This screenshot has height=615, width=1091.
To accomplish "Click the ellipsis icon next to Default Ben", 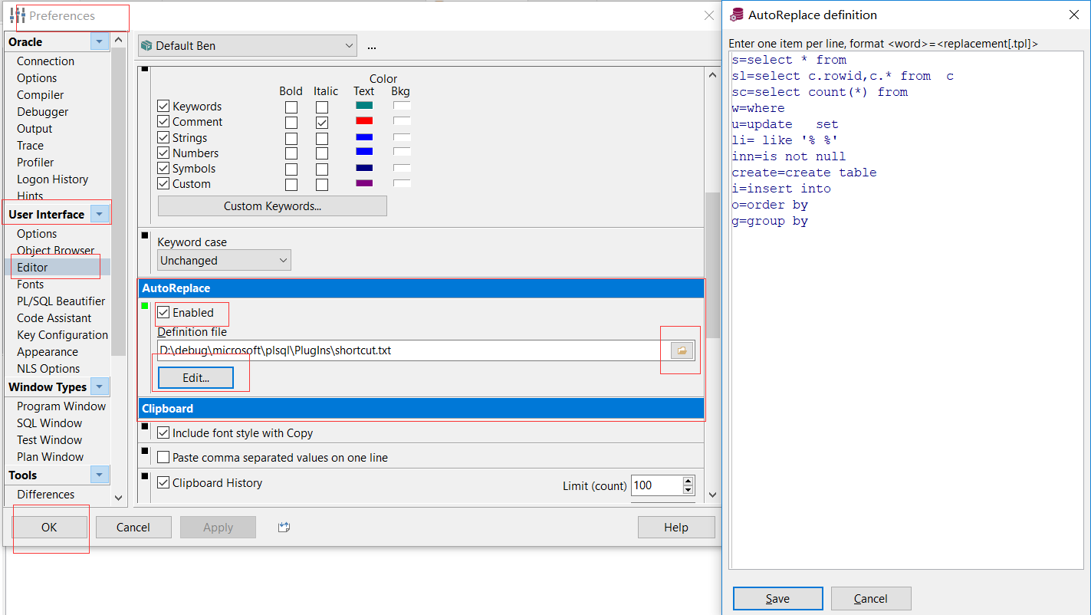I will (x=371, y=46).
